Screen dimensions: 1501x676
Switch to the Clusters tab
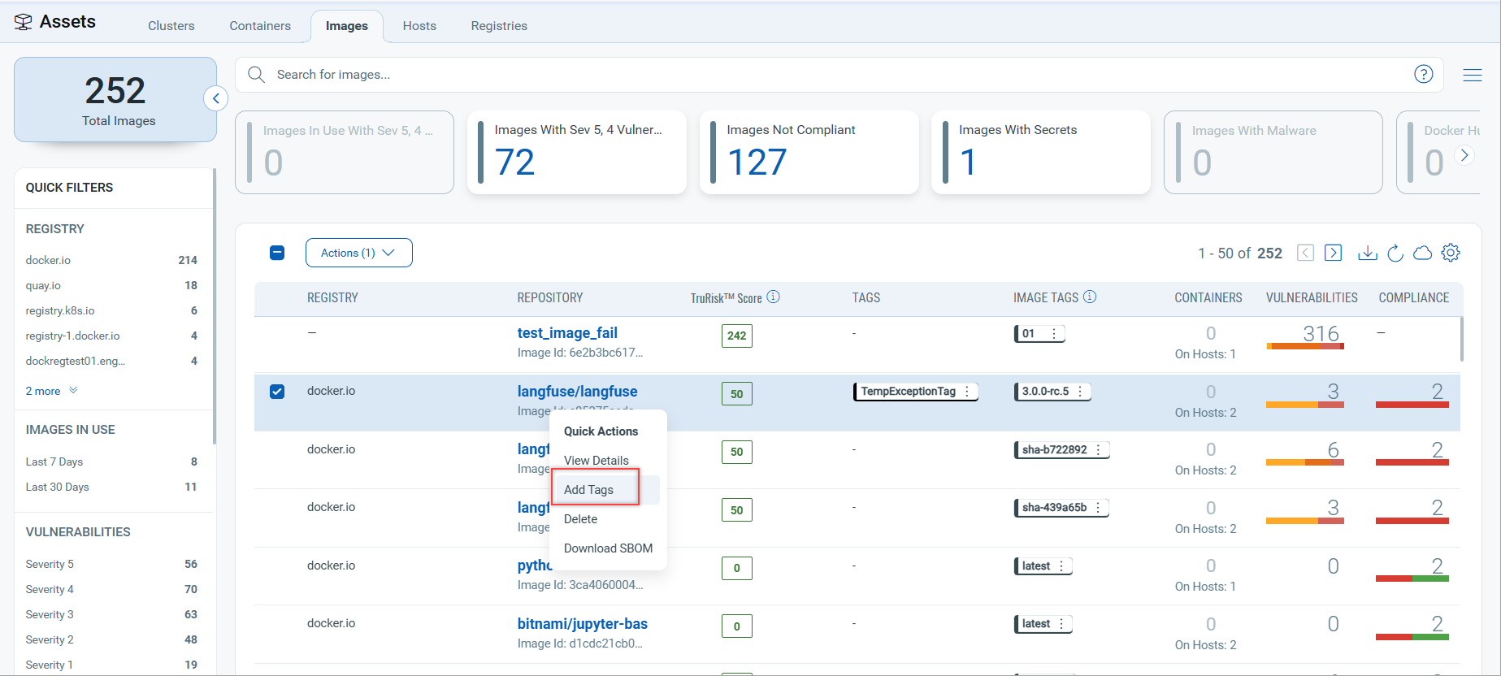click(171, 26)
